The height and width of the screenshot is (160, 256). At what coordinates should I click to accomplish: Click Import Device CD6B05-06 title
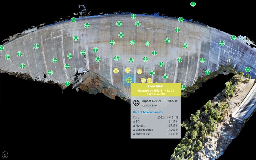(160, 101)
